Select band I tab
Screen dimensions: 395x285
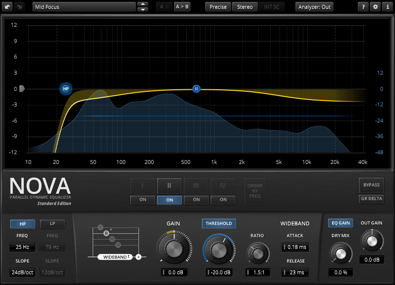[142, 186]
